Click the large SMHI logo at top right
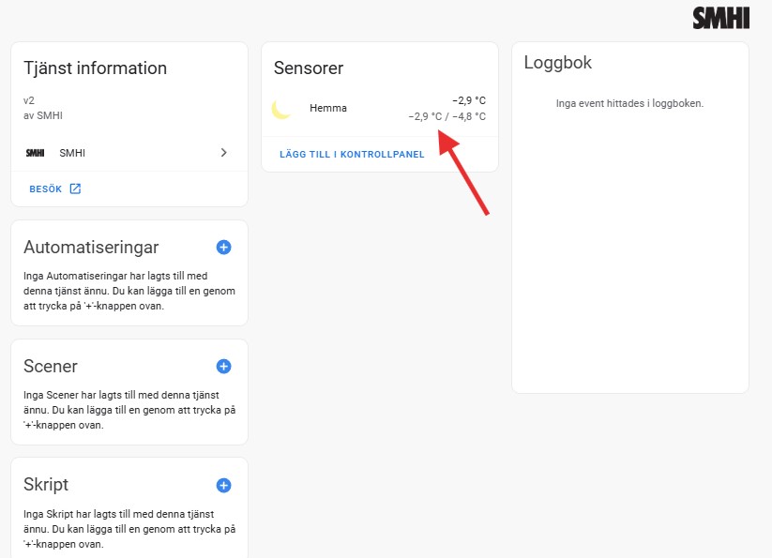 point(720,18)
